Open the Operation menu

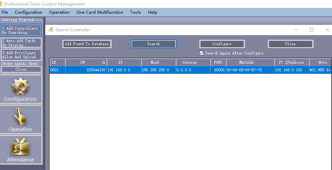coord(59,12)
